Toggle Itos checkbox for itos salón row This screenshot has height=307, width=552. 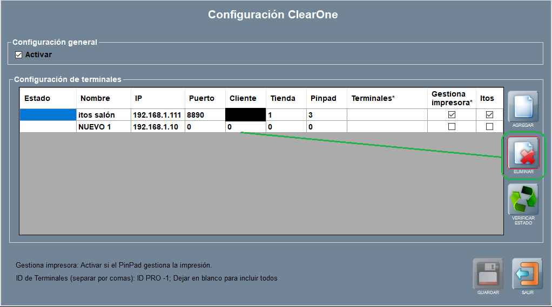(x=489, y=115)
